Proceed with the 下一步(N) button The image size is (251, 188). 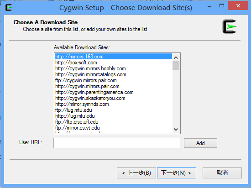click(x=177, y=173)
